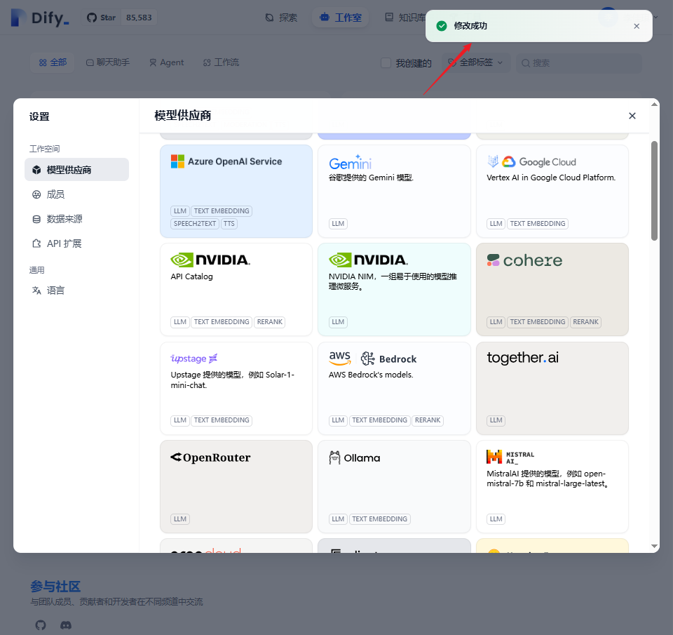Open 成员 in settings sidebar
This screenshot has width=673, height=635.
point(77,194)
